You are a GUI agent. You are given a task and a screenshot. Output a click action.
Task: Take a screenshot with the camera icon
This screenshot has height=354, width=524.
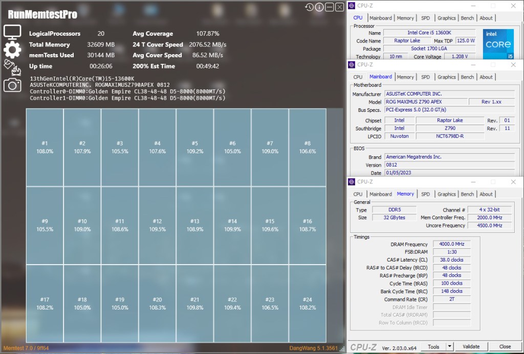pyautogui.click(x=12, y=85)
